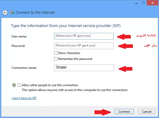This screenshot has width=159, height=118.
Task: Tick Remember this password
Action: click(x=56, y=59)
